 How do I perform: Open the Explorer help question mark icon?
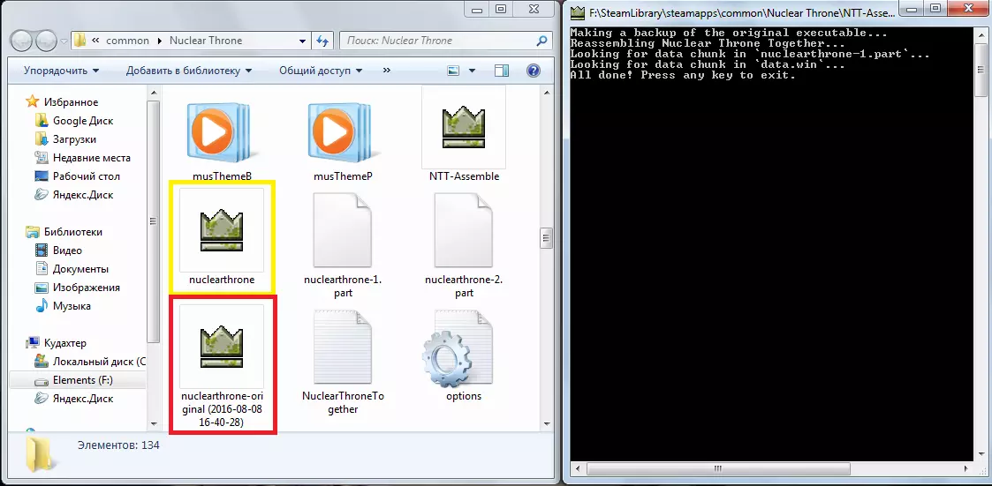[x=533, y=71]
